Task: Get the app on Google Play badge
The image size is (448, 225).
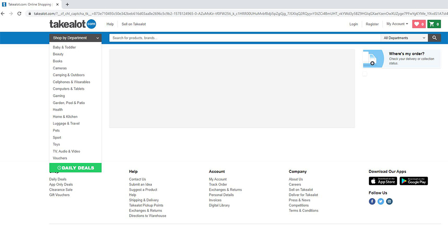Action: pyautogui.click(x=414, y=181)
